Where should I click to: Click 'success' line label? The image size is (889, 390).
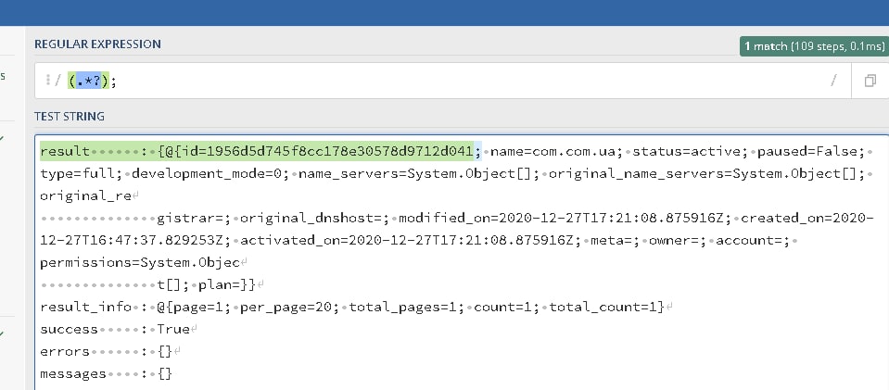[x=70, y=330]
